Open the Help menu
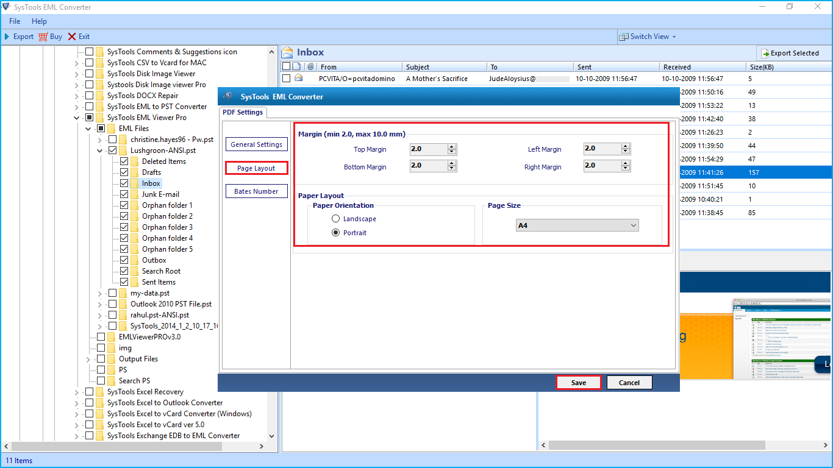This screenshot has height=468, width=833. [x=39, y=21]
